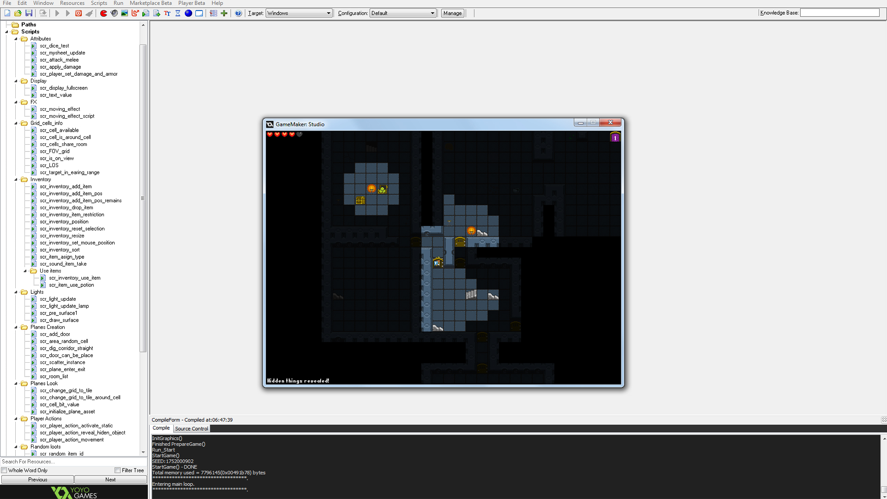Select scr_dice_test script
The image size is (887, 499).
pyautogui.click(x=54, y=46)
